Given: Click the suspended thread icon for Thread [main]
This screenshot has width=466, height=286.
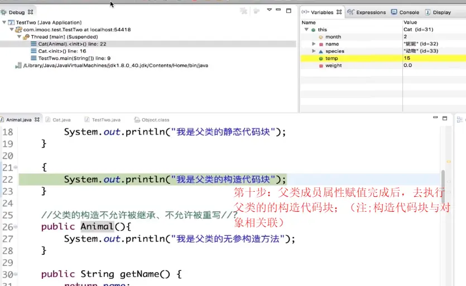Looking at the screenshot, I should coord(26,37).
